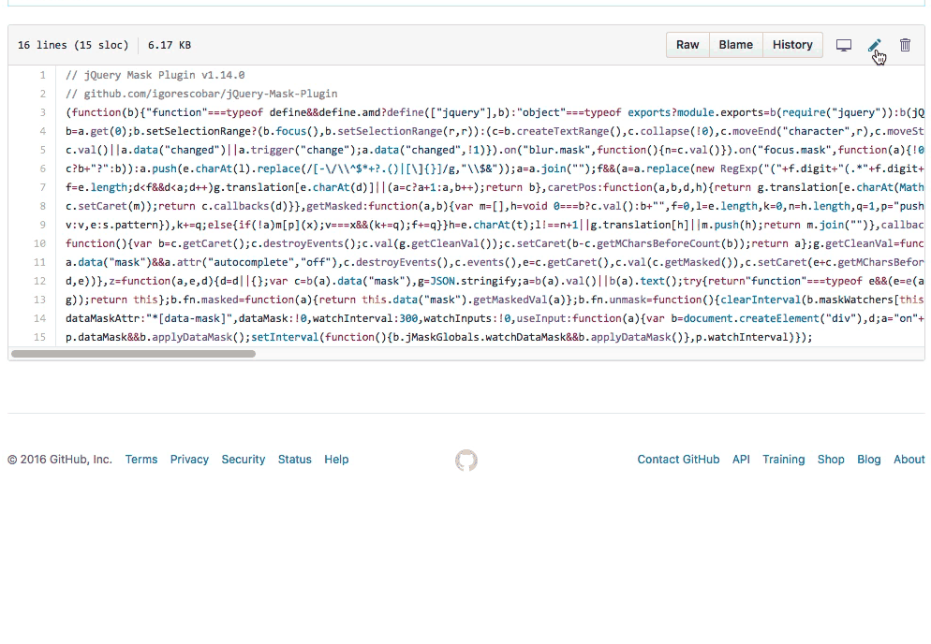Click the horizontal code scrollbar thumb
This screenshot has height=644, width=931.
point(134,354)
